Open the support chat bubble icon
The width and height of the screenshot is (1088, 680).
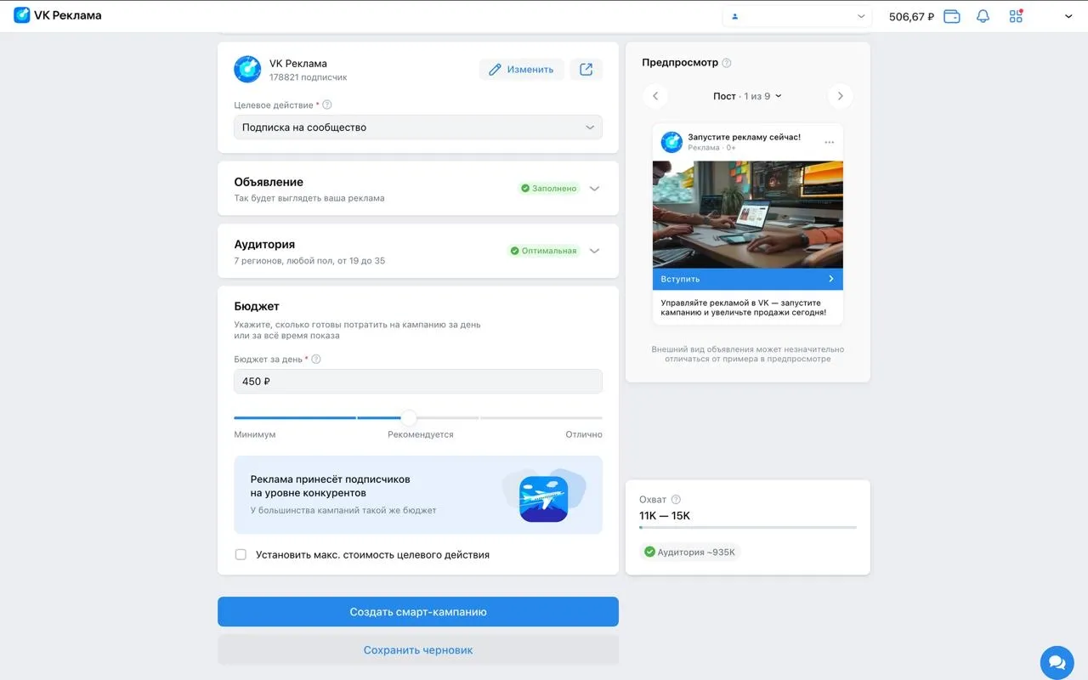tap(1057, 662)
